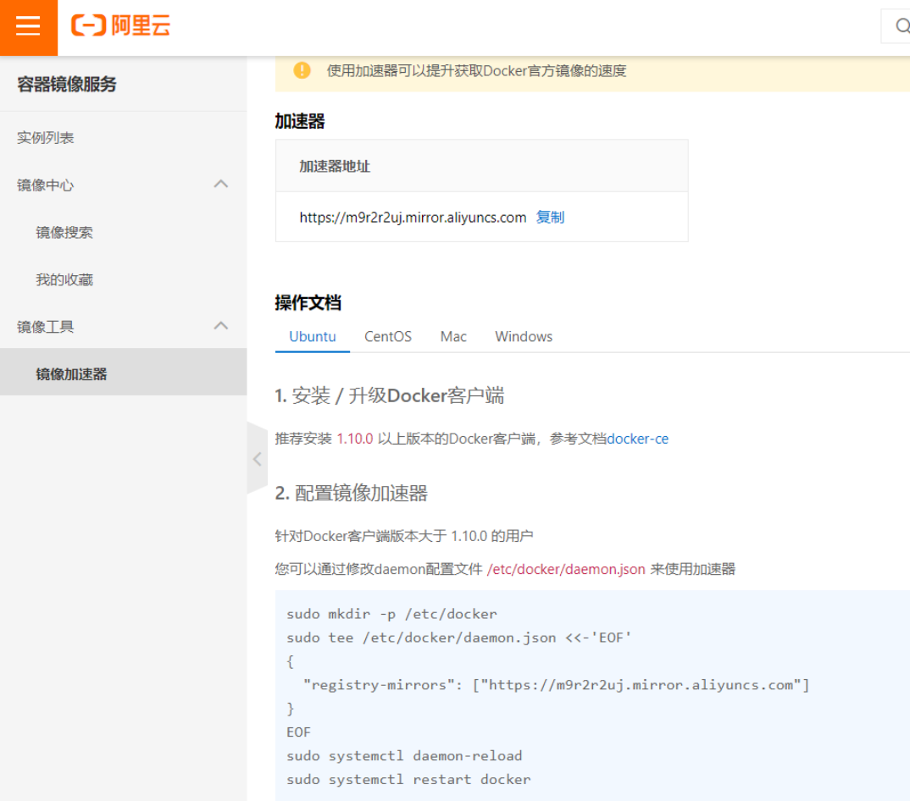Image resolution: width=910 pixels, height=801 pixels.
Task: Click the banner text about Docker加速器
Action: [x=476, y=71]
